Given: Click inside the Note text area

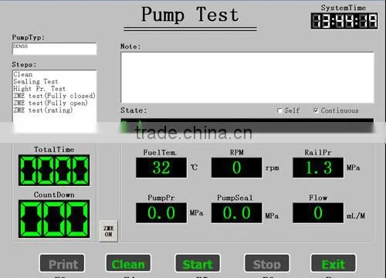Looking at the screenshot, I should [247, 77].
